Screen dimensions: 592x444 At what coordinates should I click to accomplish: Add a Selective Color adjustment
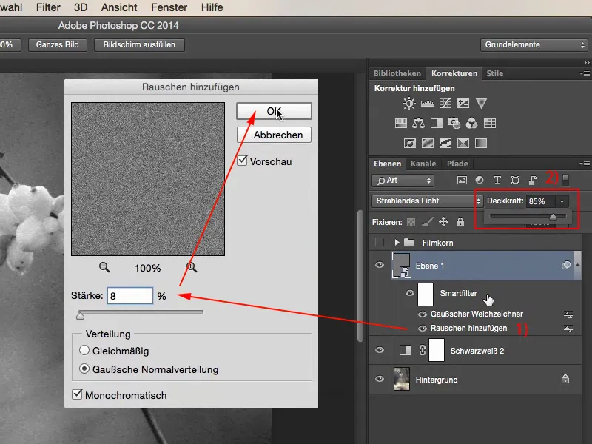tap(463, 143)
